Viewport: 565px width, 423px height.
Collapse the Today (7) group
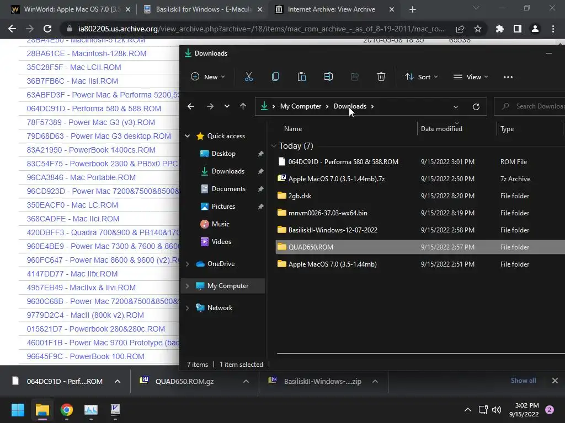click(x=274, y=145)
